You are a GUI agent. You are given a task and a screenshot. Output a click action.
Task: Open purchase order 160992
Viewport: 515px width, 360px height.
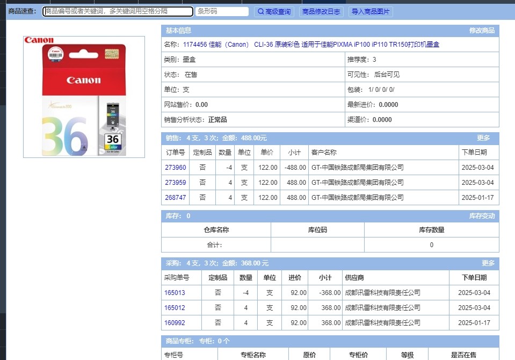(x=175, y=323)
